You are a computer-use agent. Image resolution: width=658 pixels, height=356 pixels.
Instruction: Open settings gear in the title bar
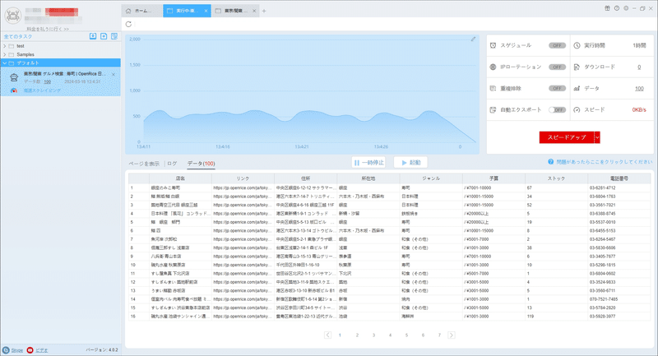tap(626, 8)
